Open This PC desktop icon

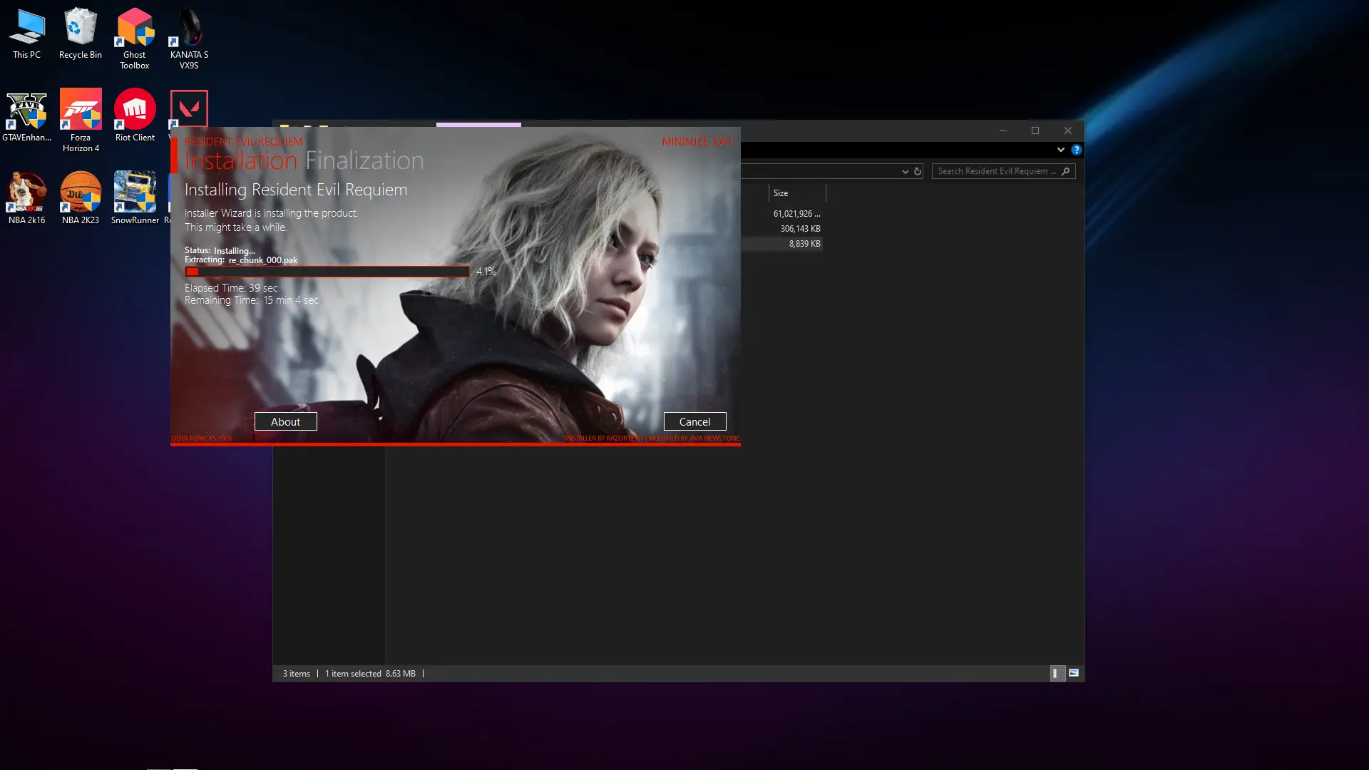pyautogui.click(x=27, y=34)
